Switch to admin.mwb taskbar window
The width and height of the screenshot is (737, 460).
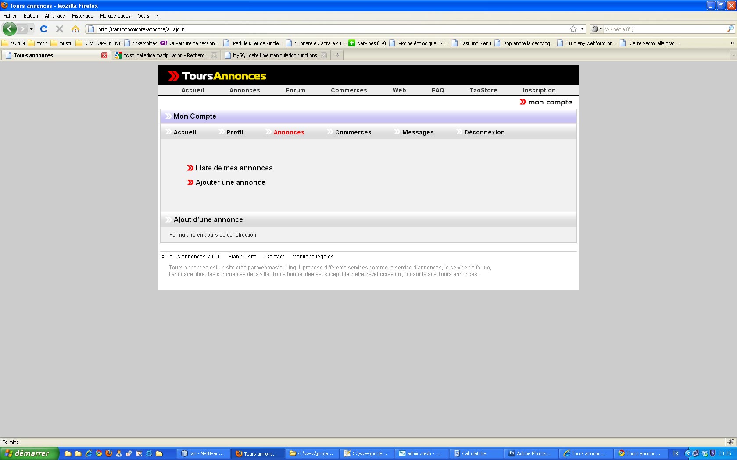click(420, 453)
